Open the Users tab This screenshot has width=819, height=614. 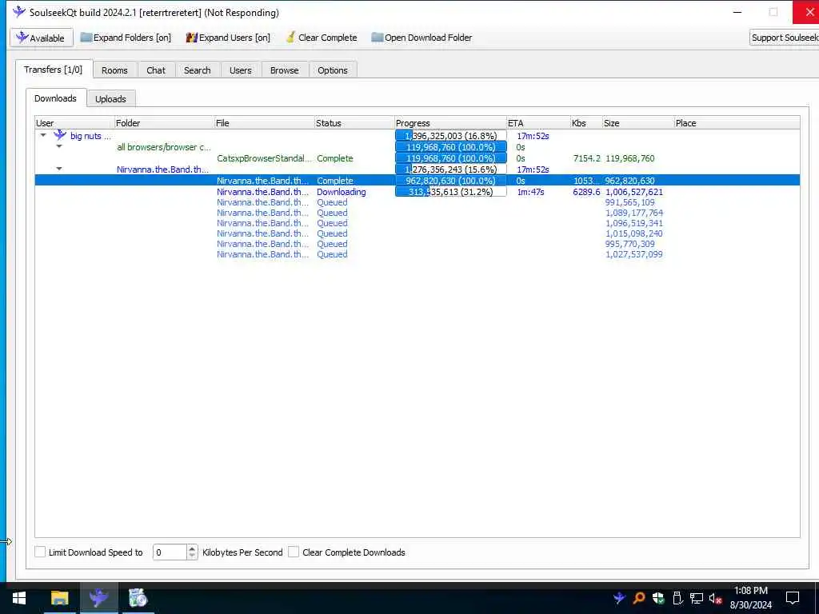pos(240,70)
